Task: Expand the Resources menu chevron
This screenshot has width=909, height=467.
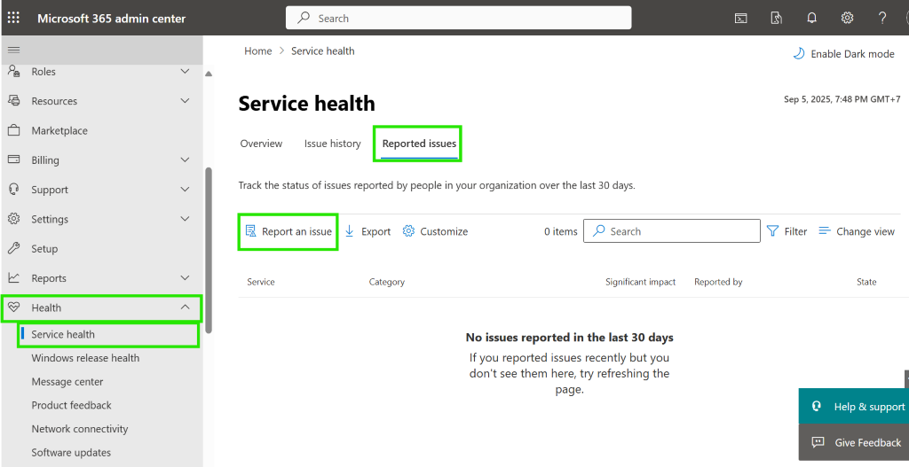Action: 185,101
